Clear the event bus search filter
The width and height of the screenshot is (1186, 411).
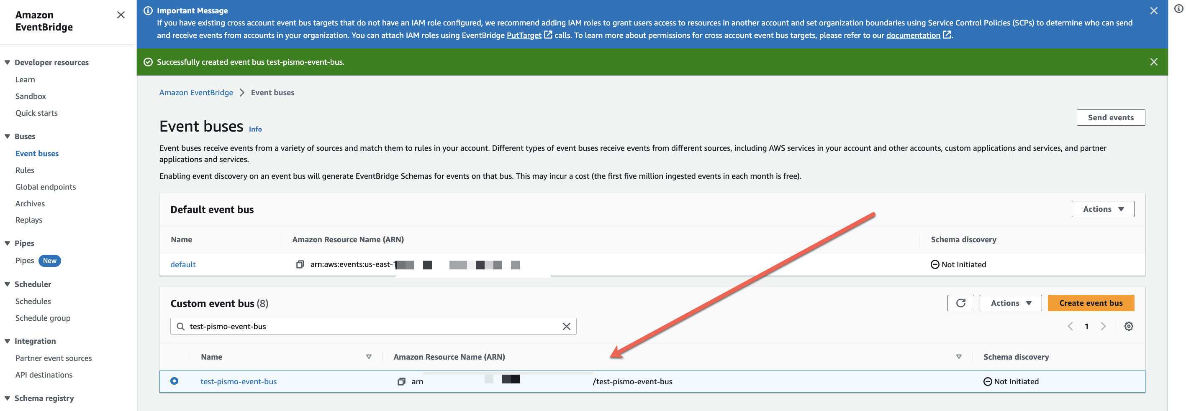point(566,326)
